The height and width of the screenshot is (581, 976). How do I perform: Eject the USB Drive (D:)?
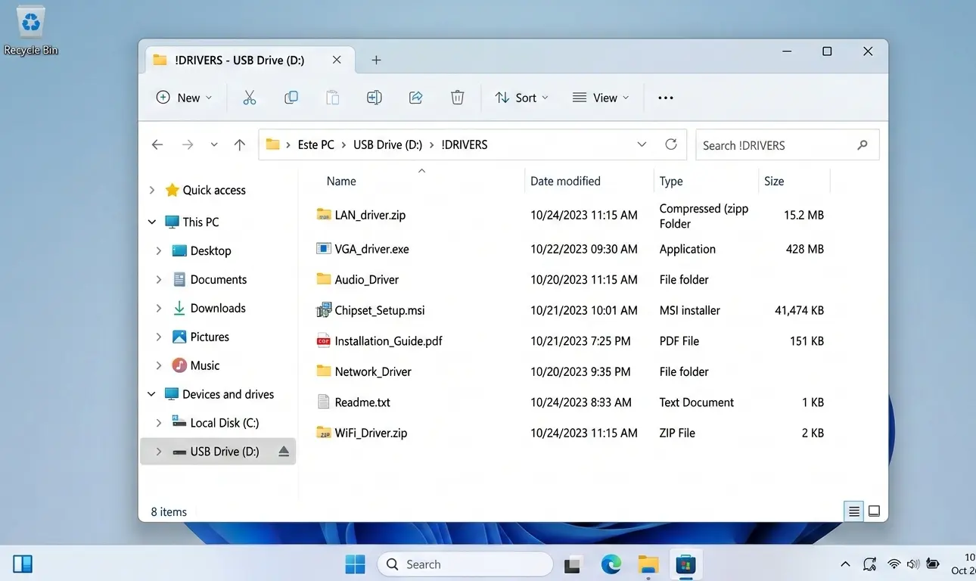[x=284, y=452]
